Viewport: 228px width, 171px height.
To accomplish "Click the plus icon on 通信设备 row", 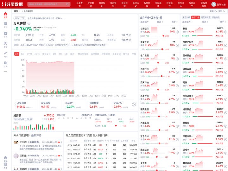I will (225, 72).
